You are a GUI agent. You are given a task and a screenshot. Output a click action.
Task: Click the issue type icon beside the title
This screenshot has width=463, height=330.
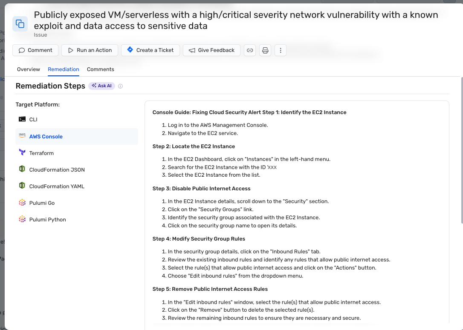[x=20, y=23]
